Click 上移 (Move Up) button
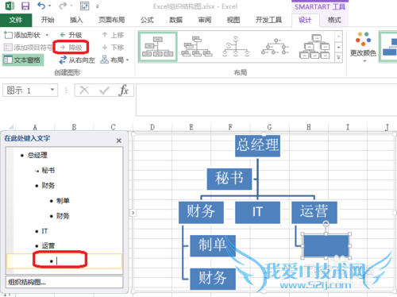Image resolution: width=397 pixels, height=297 pixels. click(113, 35)
